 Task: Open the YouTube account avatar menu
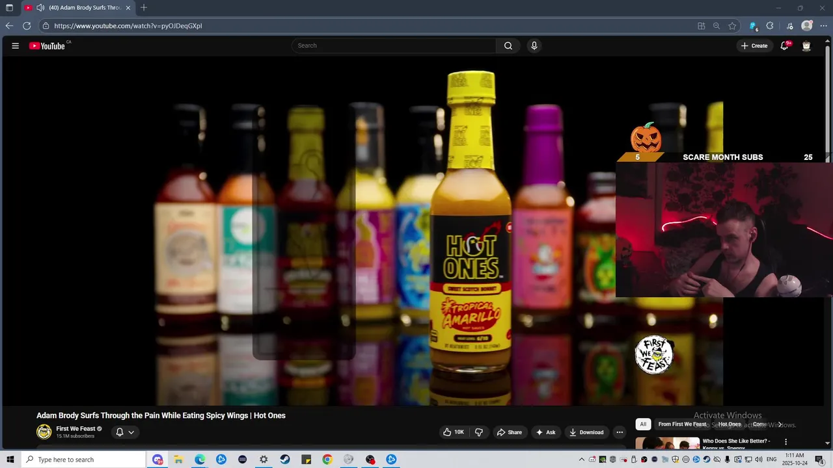(806, 45)
